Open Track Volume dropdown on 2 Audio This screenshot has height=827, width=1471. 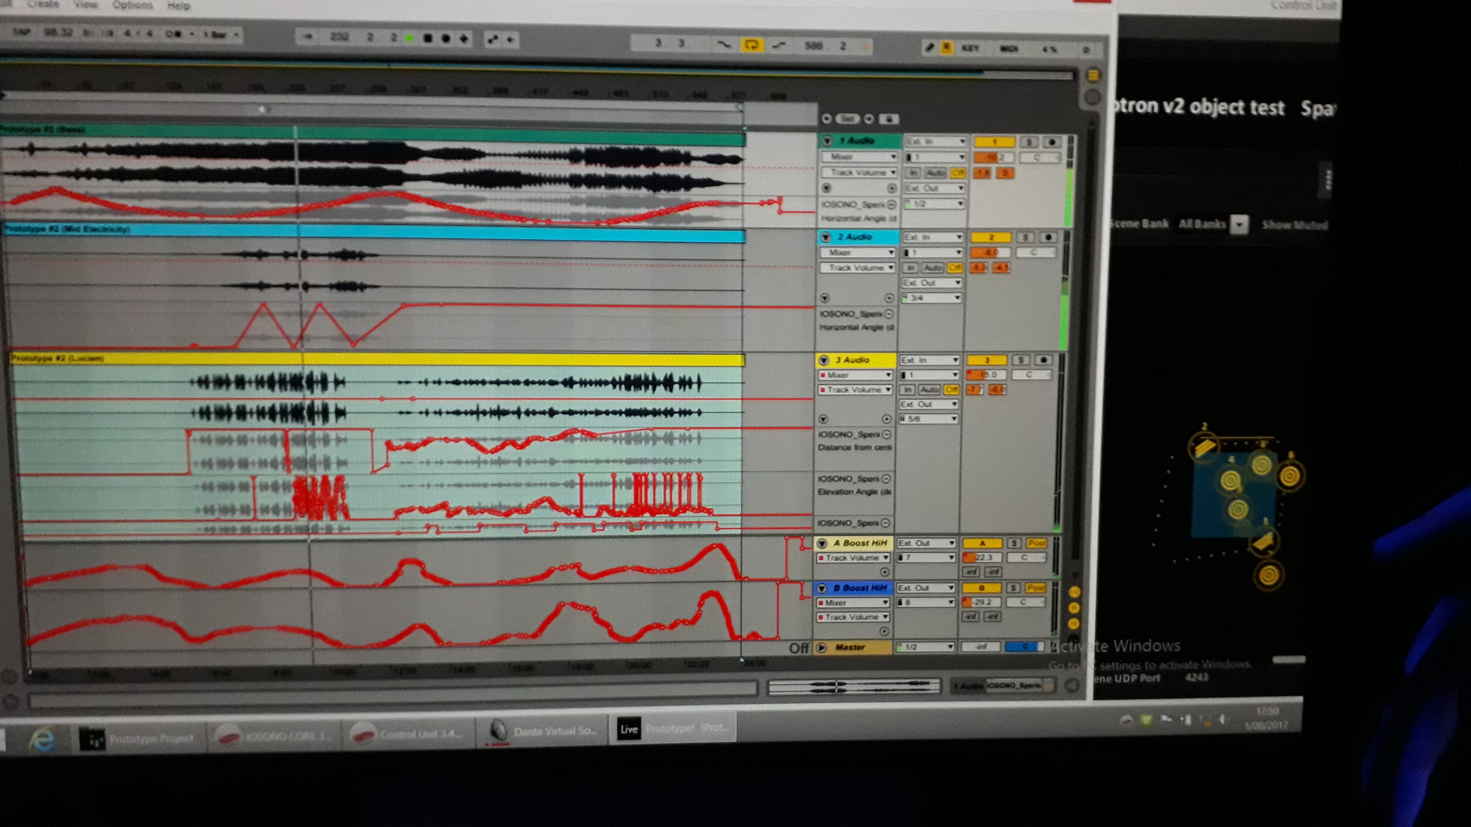click(857, 268)
